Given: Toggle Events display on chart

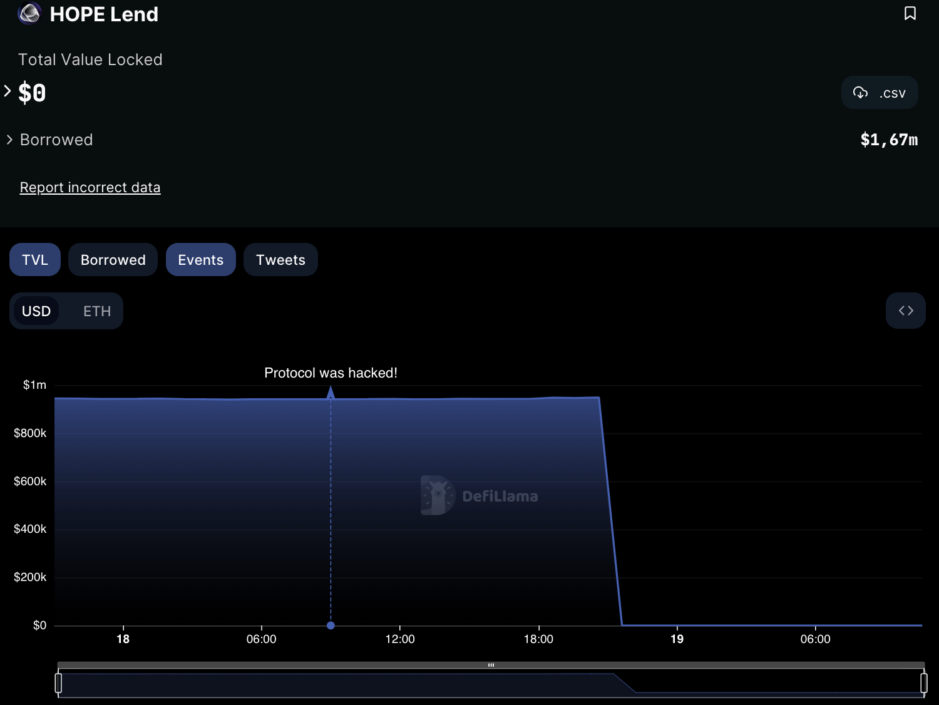Looking at the screenshot, I should (x=200, y=260).
